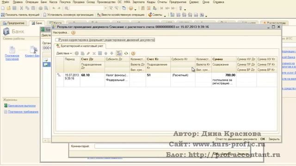
Task: Click the Redo arrow icon
Action: [x=59, y=8]
